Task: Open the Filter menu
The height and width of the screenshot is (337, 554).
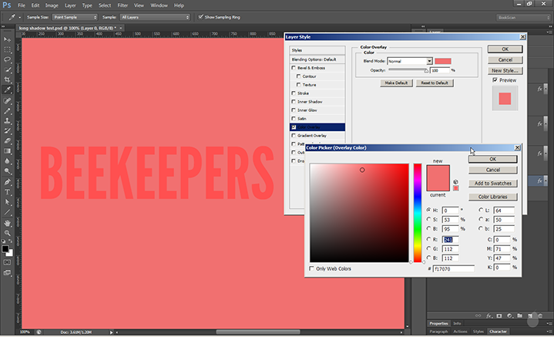Action: pyautogui.click(x=123, y=5)
